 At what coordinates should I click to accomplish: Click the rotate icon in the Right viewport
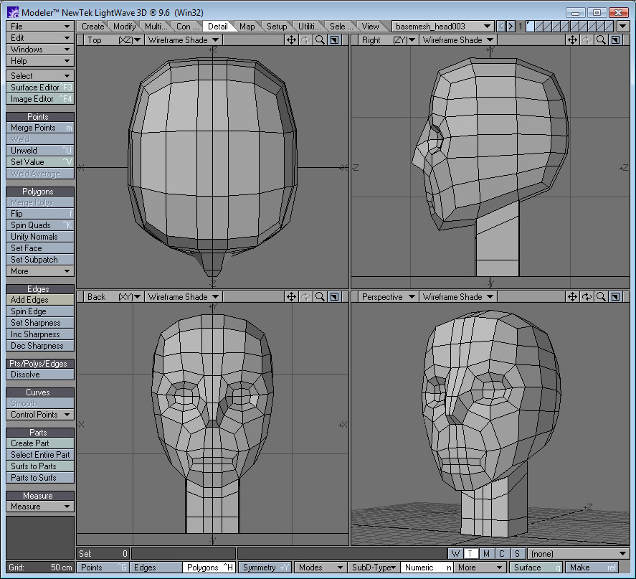587,39
